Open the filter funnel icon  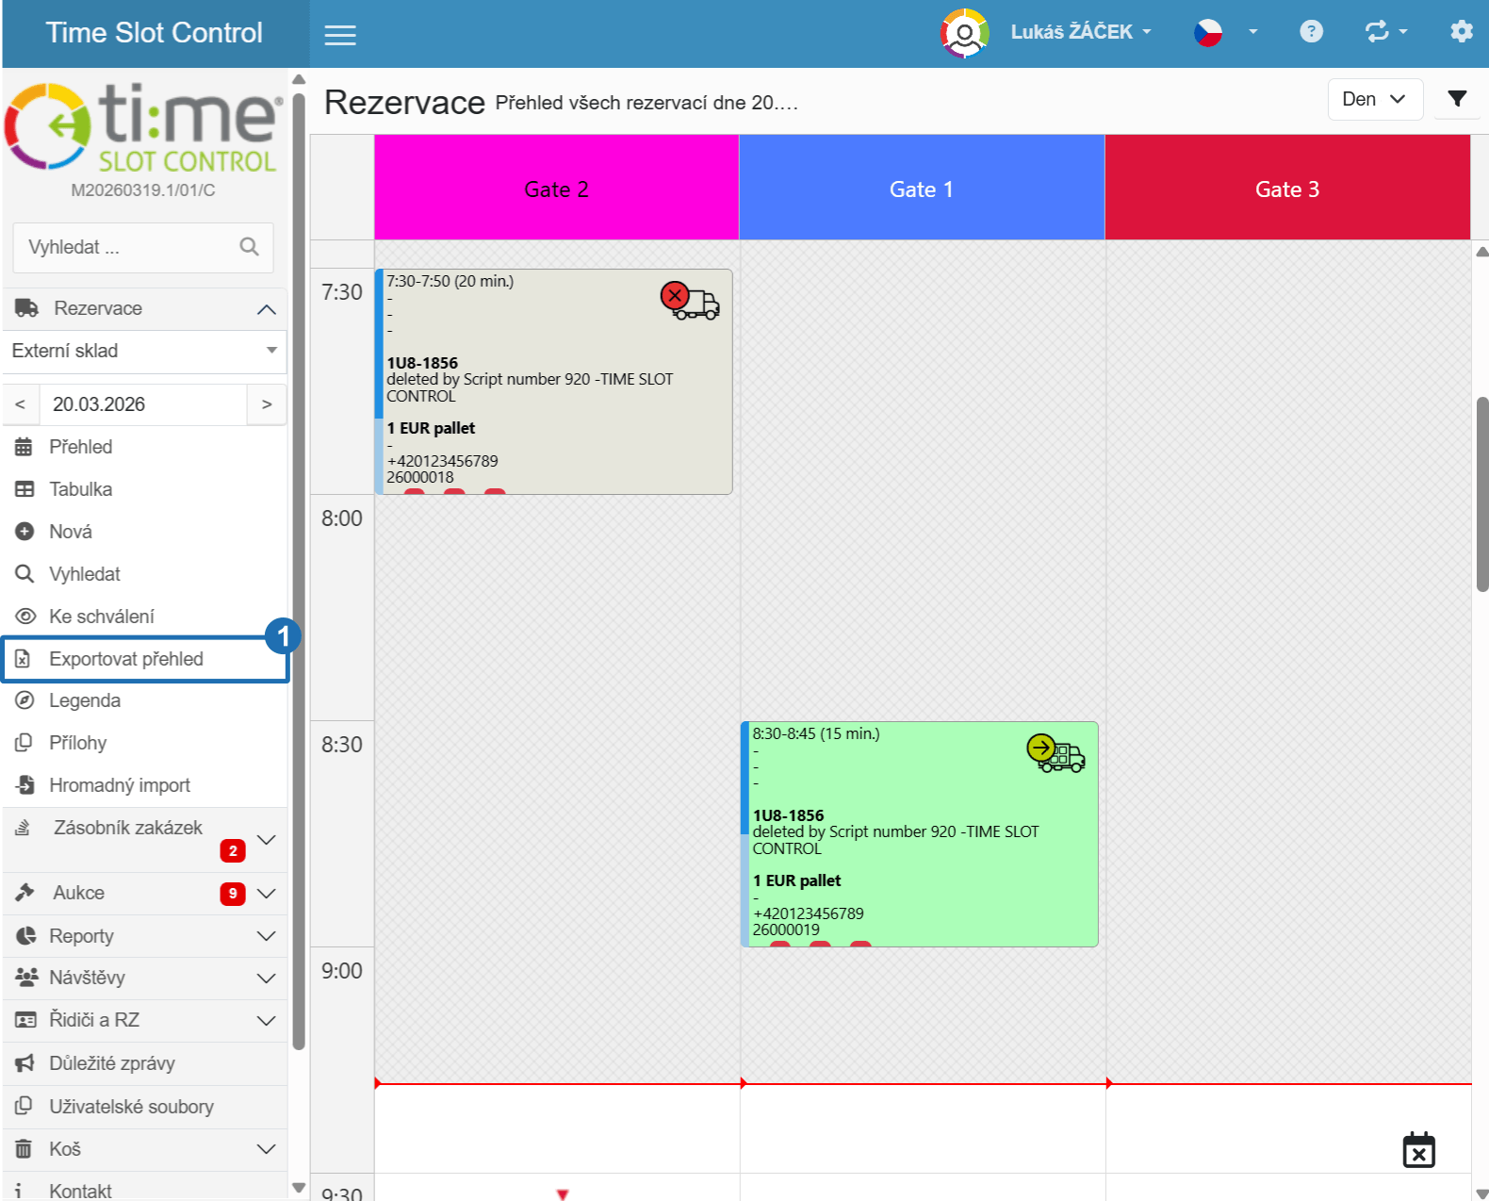click(x=1457, y=98)
